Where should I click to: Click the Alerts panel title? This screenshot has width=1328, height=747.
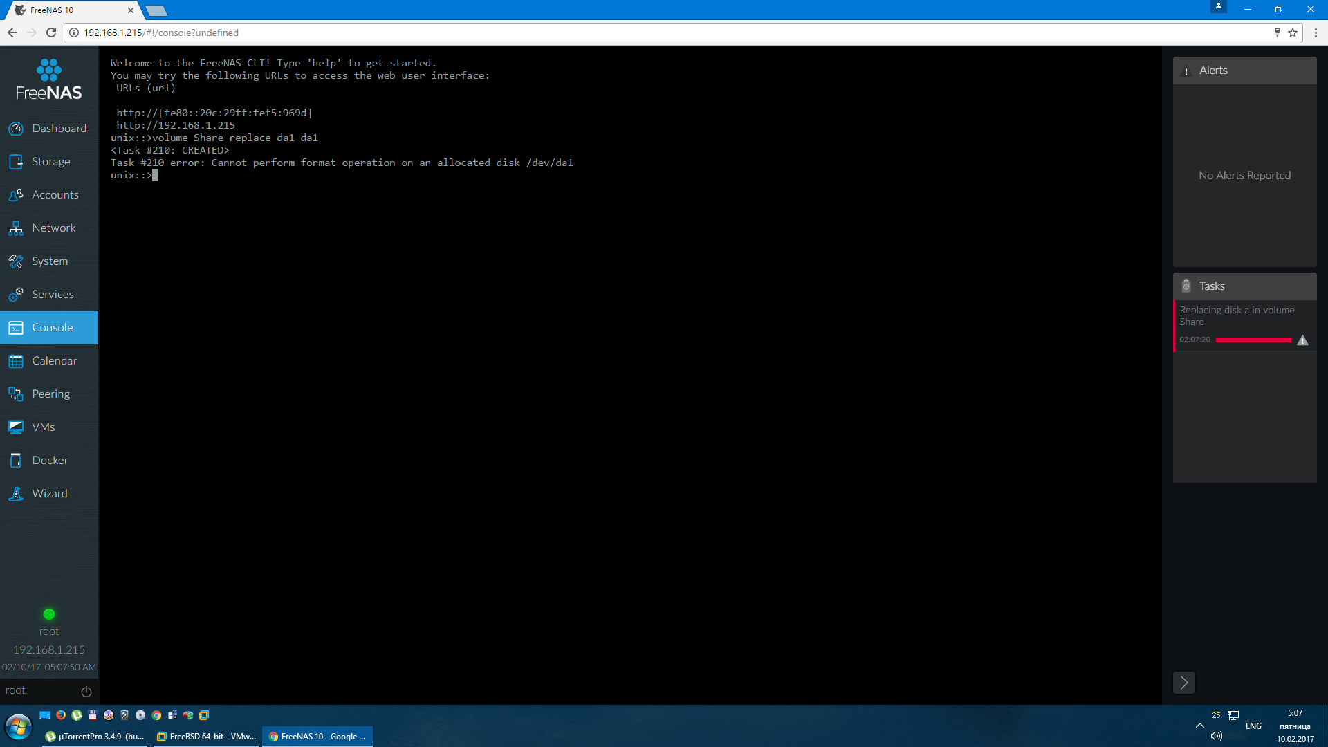coord(1213,71)
